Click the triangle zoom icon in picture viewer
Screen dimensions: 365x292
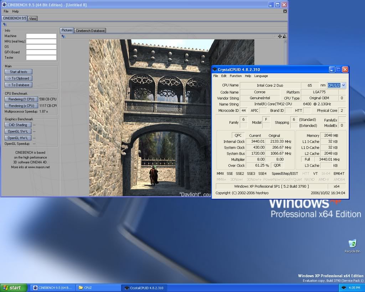[284, 36]
